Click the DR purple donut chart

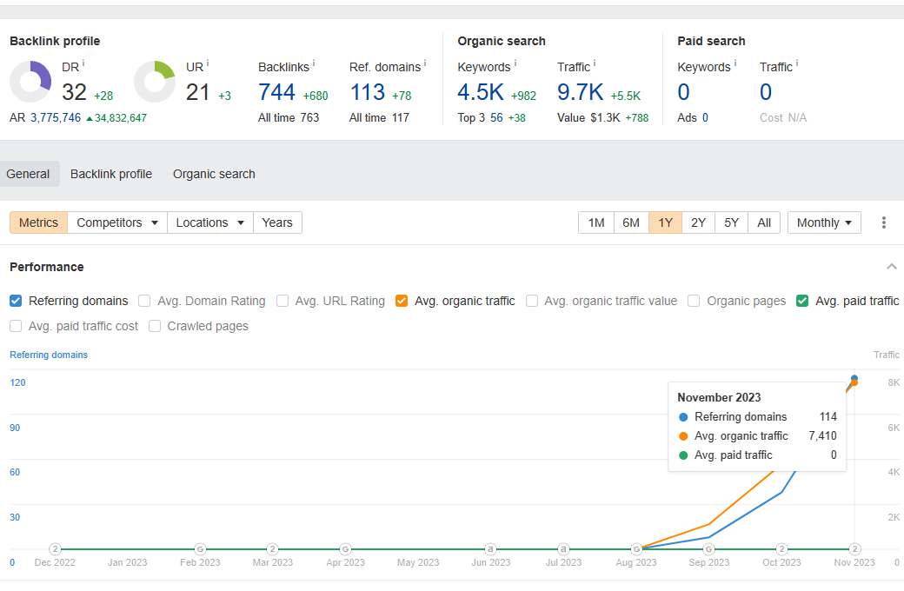point(30,82)
